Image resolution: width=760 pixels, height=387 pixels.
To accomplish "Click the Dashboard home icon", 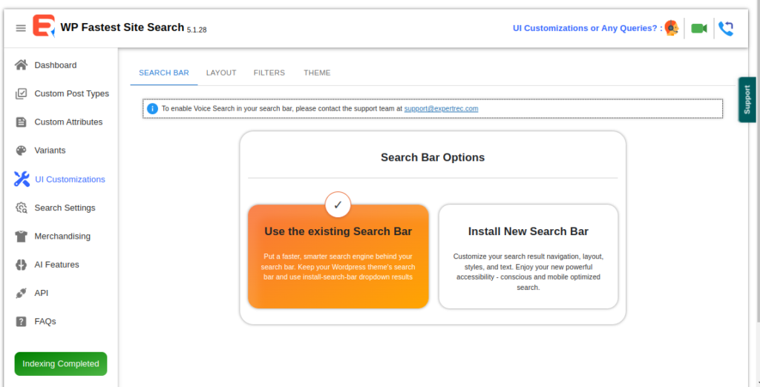I will 21,65.
